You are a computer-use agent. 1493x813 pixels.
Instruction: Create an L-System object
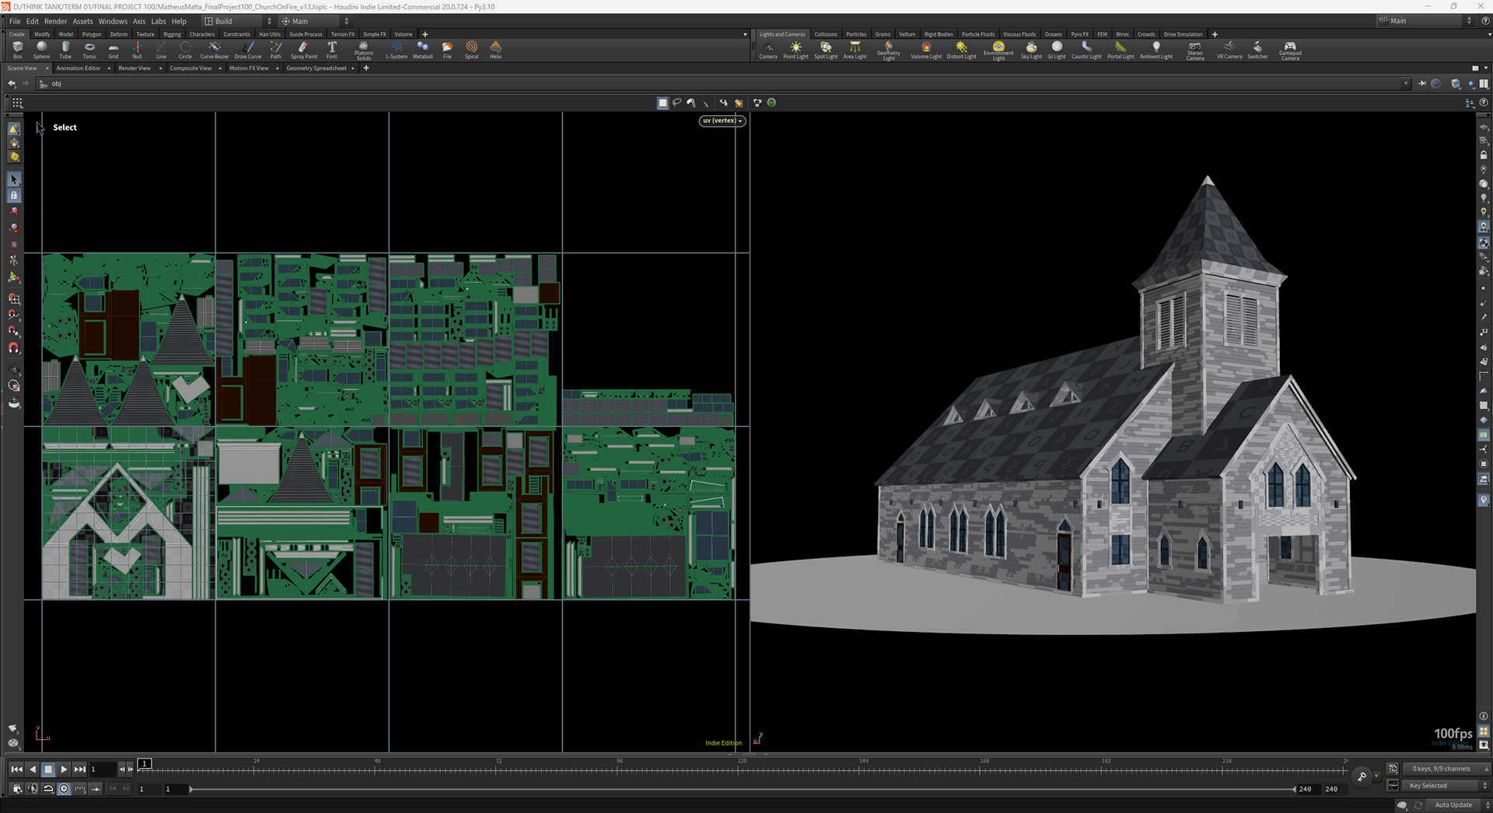point(397,50)
